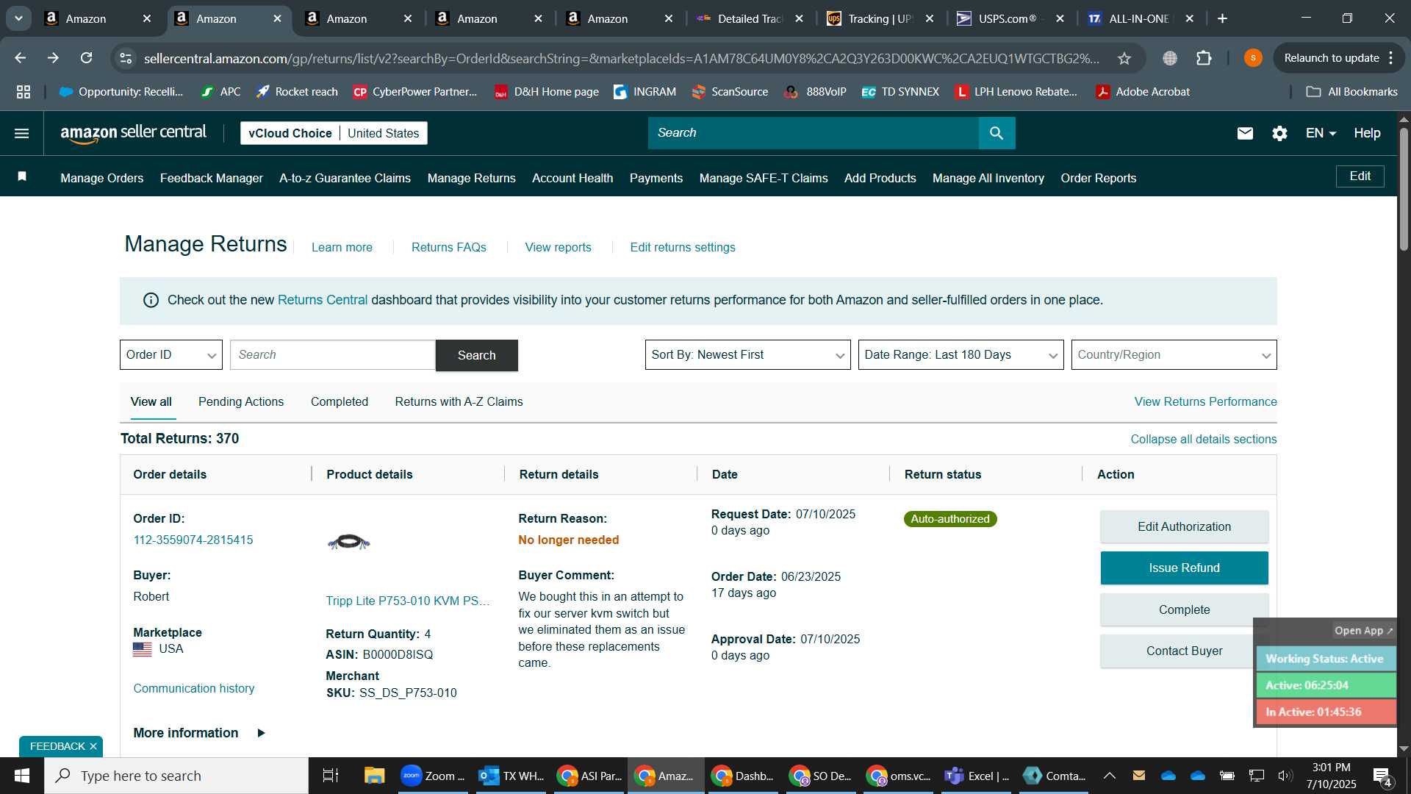Screen dimensions: 1411x794
Task: Reload the current page
Action: coord(86,58)
